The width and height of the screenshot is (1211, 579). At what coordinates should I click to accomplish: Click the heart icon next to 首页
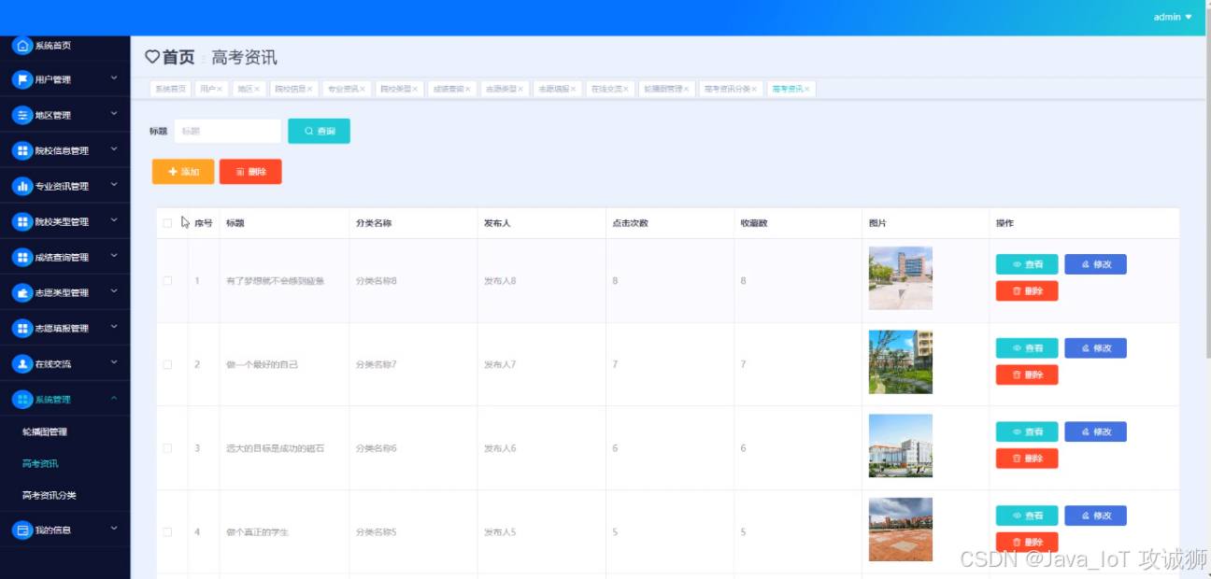[x=152, y=57]
